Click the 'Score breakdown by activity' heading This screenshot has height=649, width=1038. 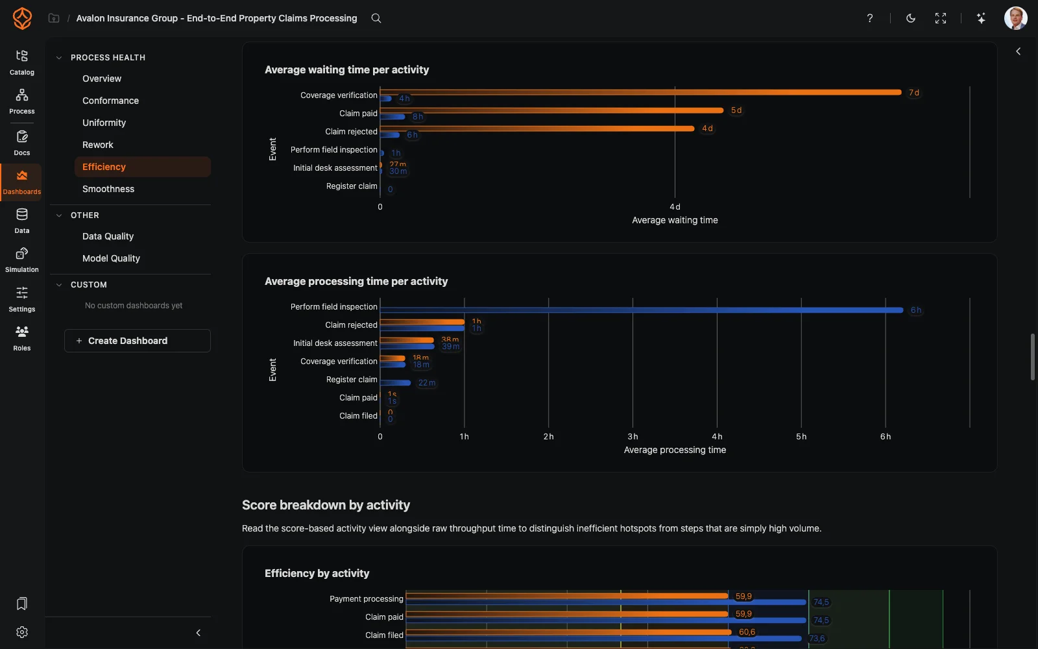pyautogui.click(x=326, y=505)
